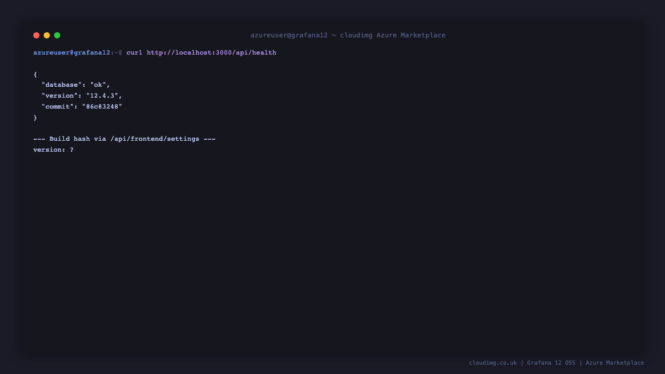The image size is (665, 374).
Task: Click the prompt text 'azureuser@grafana12'
Action: [72, 52]
